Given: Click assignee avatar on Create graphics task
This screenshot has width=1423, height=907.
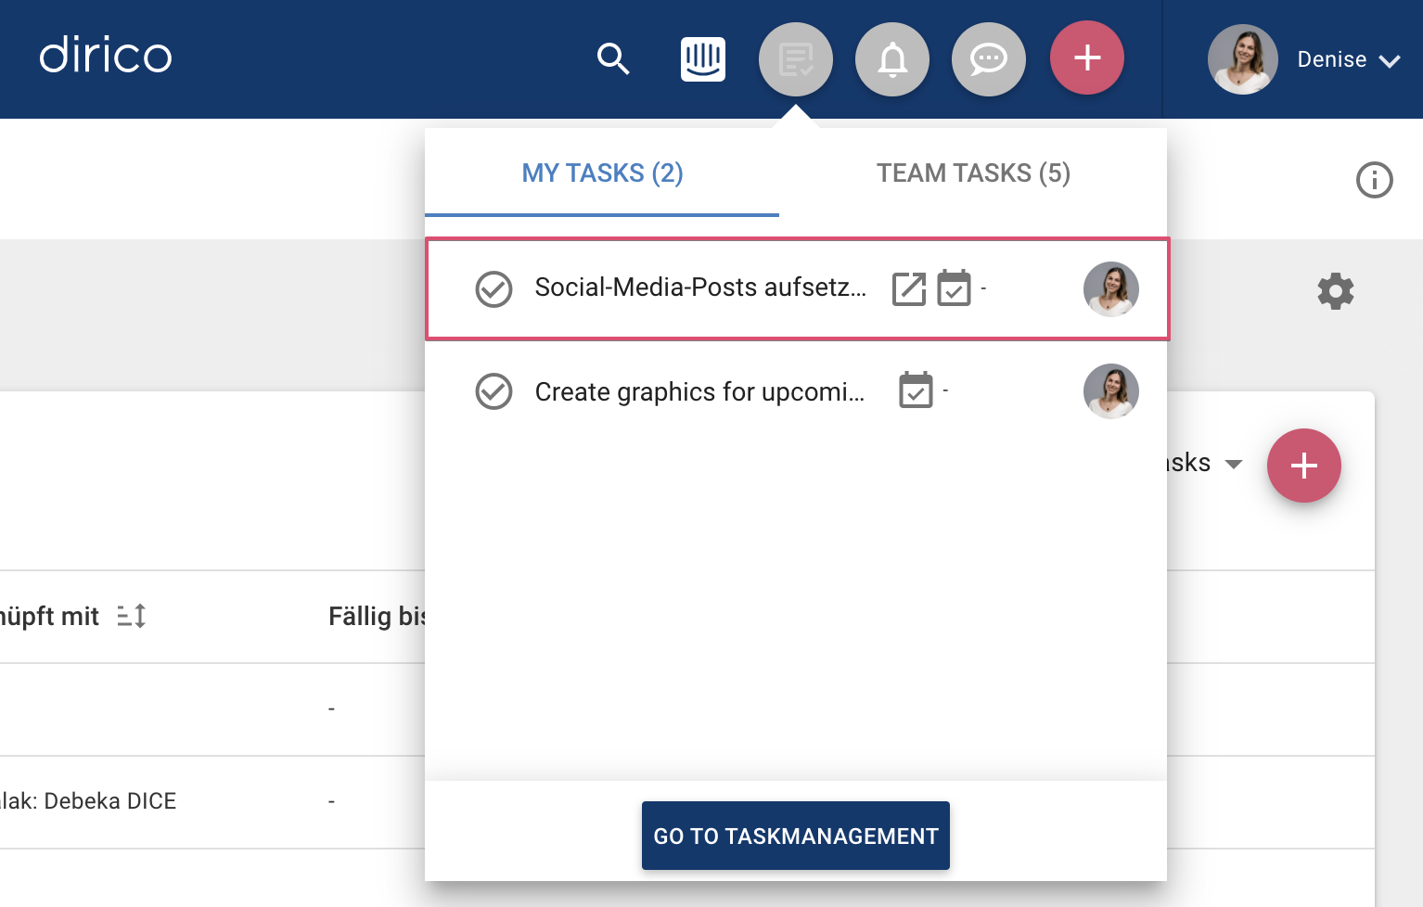Looking at the screenshot, I should [1111, 391].
